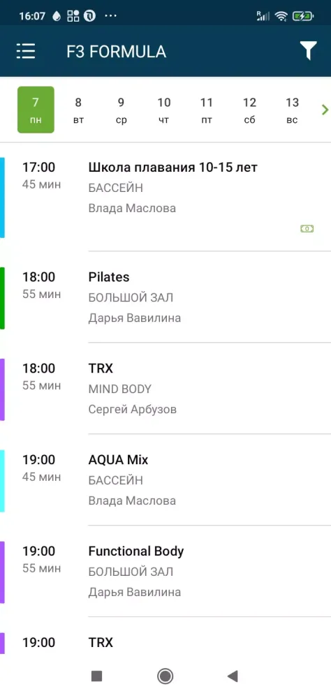This screenshot has width=331, height=698.
Task: Tap the Android back triangle button
Action: click(232, 676)
